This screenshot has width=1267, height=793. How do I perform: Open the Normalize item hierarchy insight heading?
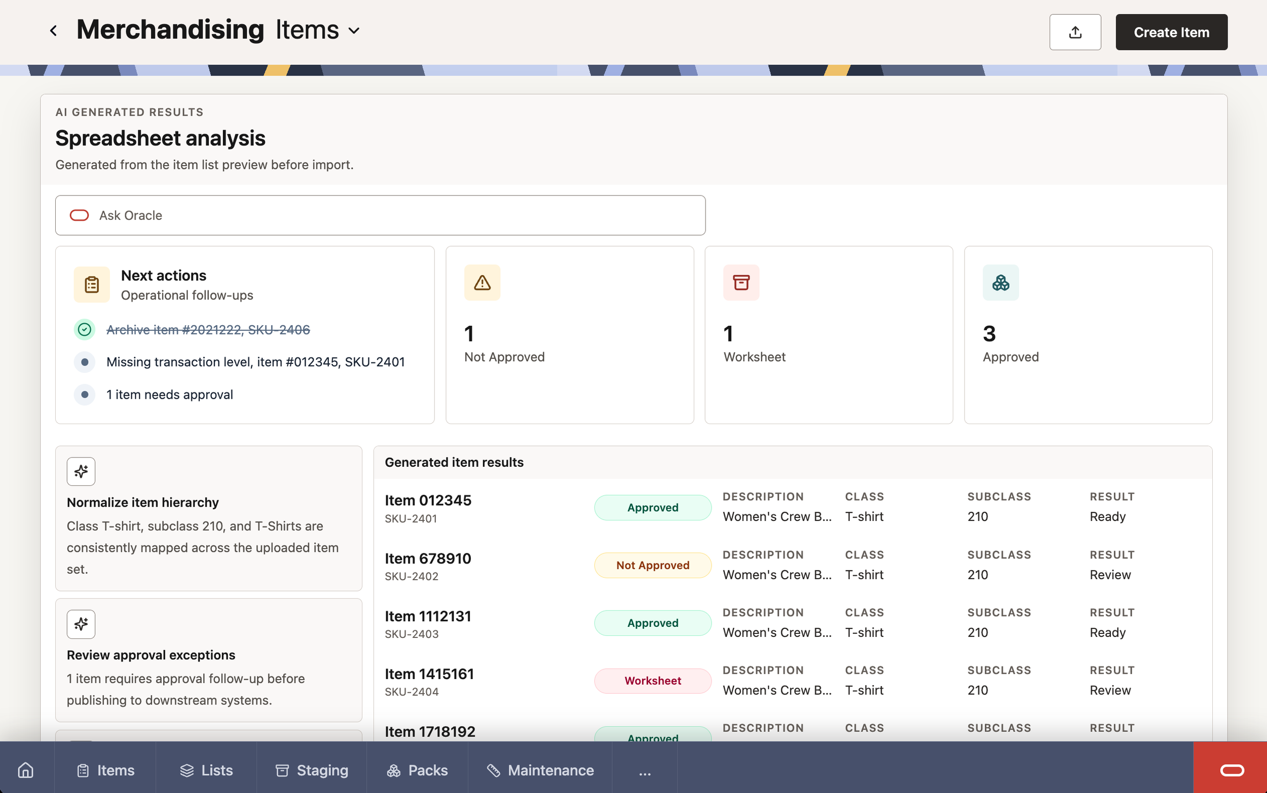coord(142,502)
